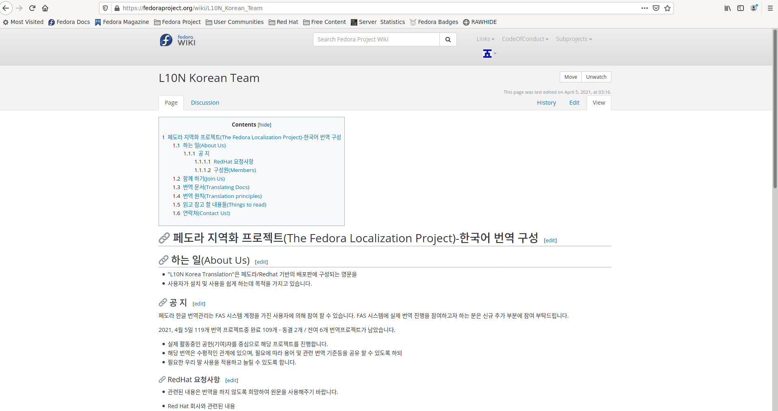Select the View tab
The height and width of the screenshot is (411, 778).
pyautogui.click(x=599, y=103)
